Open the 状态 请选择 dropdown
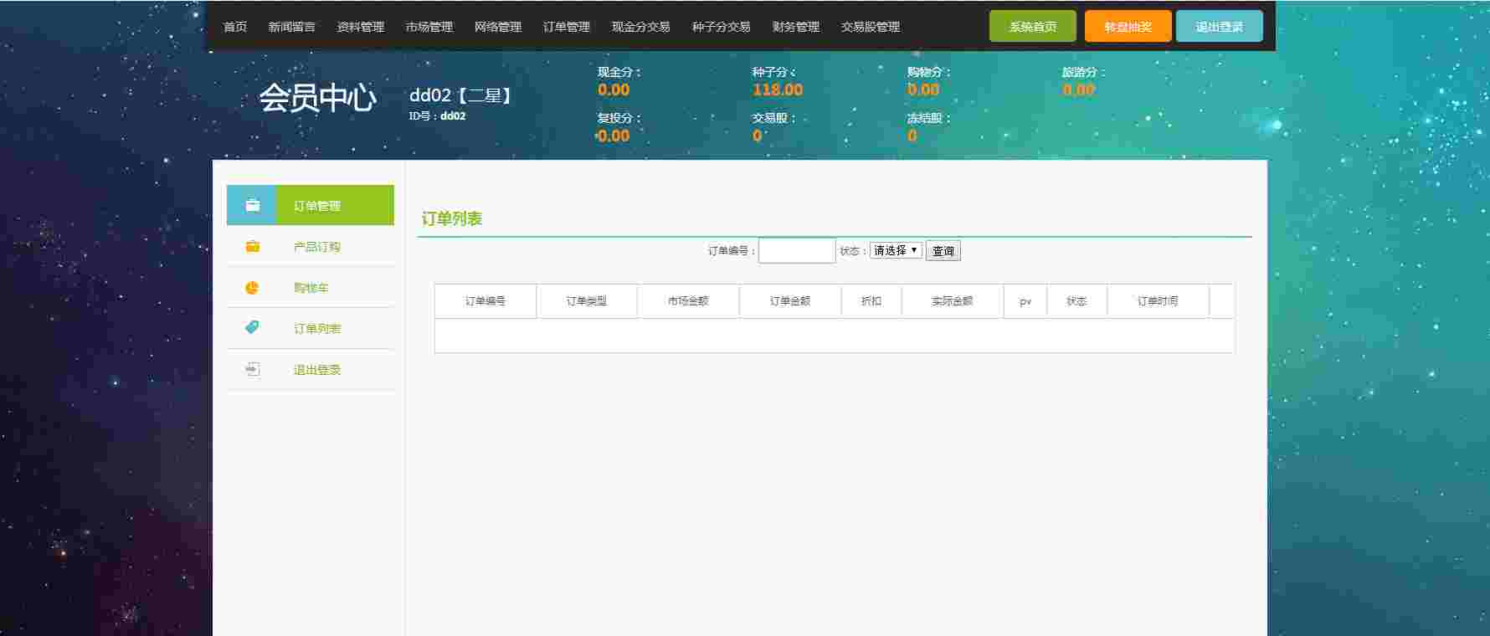This screenshot has height=636, width=1490. pyautogui.click(x=896, y=250)
